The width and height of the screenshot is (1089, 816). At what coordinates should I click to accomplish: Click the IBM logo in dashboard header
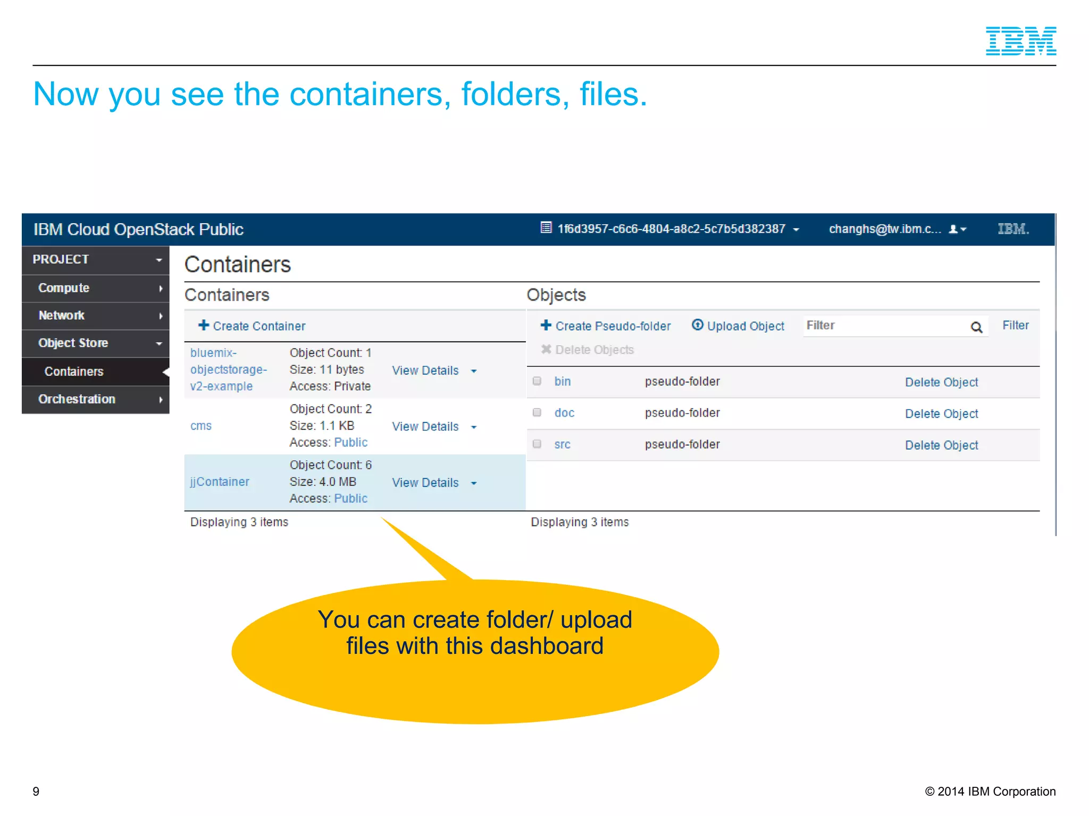1013,229
